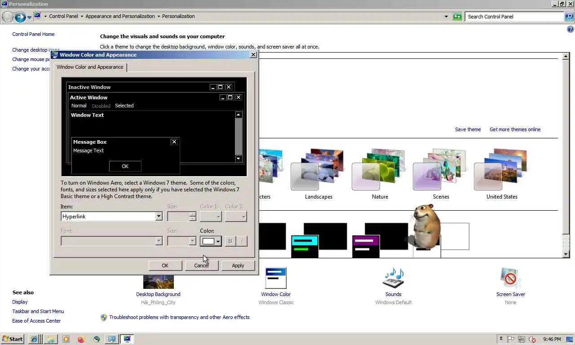Image resolution: width=575 pixels, height=345 pixels.
Task: Click Selected menu item in the preview window
Action: pyautogui.click(x=124, y=106)
